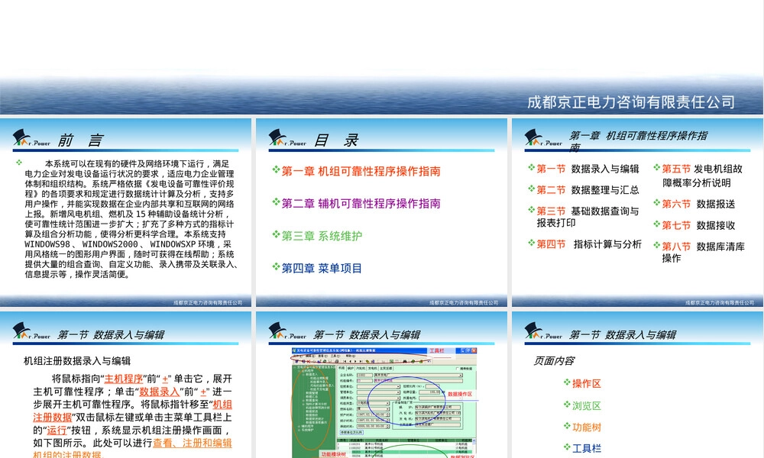Viewport: 764px width, 458px height.
Task: Click the 前言 slide body paragraph
Action: click(x=130, y=219)
